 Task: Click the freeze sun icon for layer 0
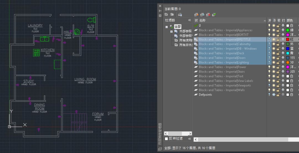coord(274,25)
